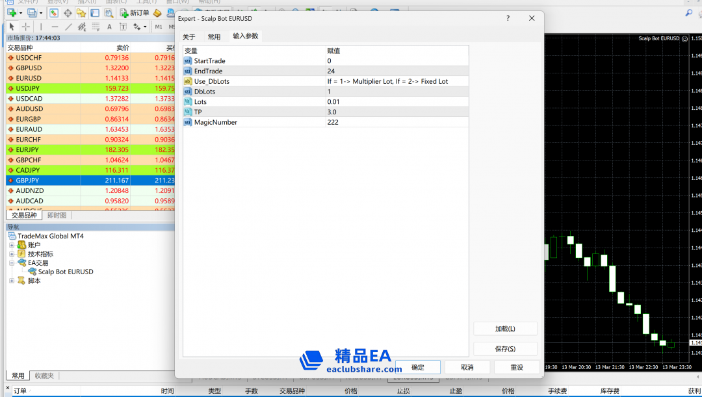The width and height of the screenshot is (702, 397).
Task: Select the trendline drawing tool
Action: pos(68,27)
